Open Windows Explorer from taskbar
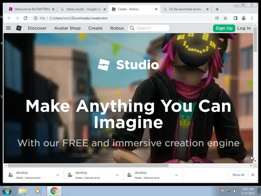 23,191
